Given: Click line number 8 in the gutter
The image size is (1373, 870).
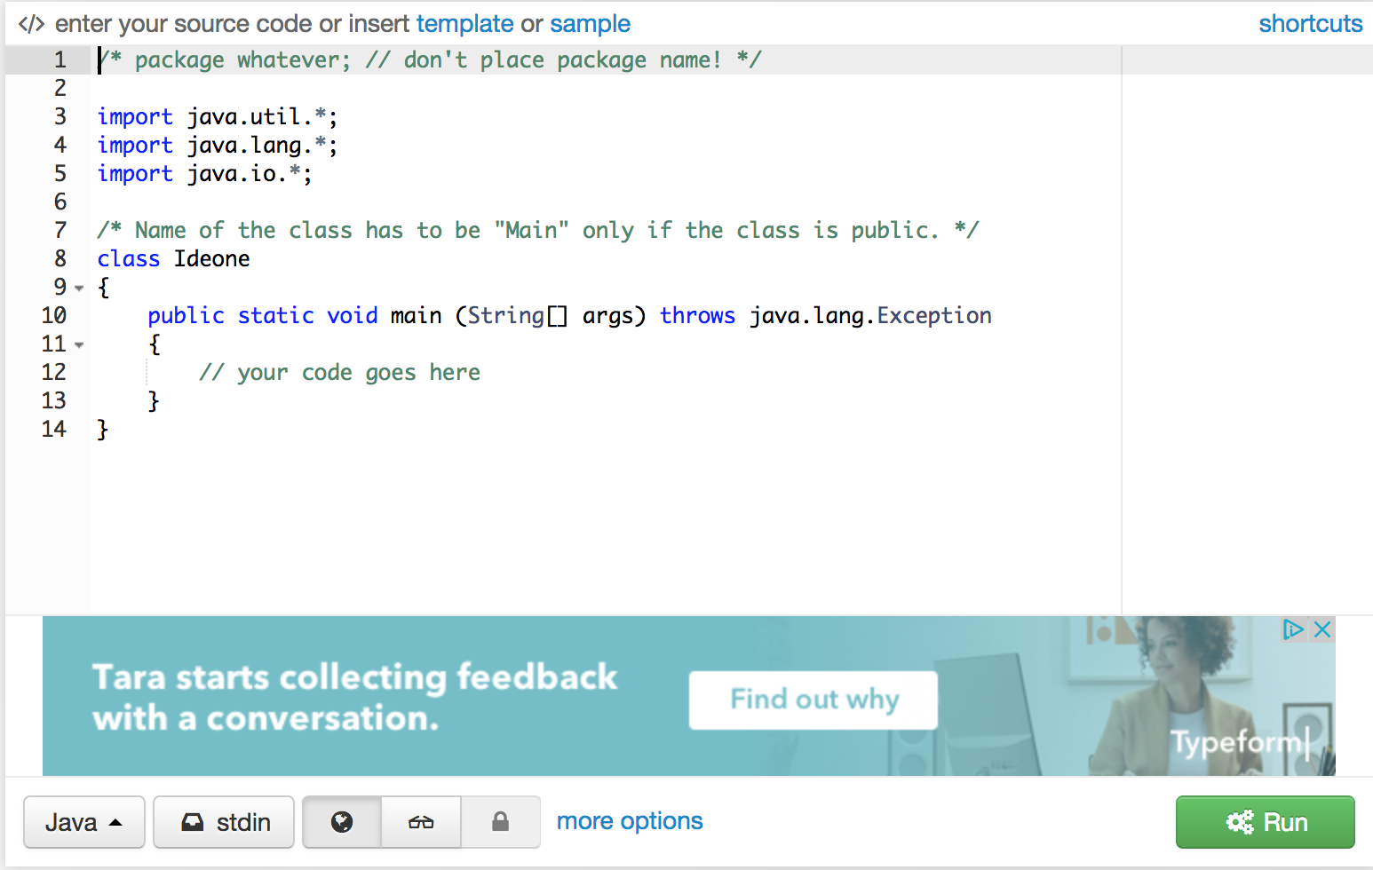Looking at the screenshot, I should tap(60, 258).
